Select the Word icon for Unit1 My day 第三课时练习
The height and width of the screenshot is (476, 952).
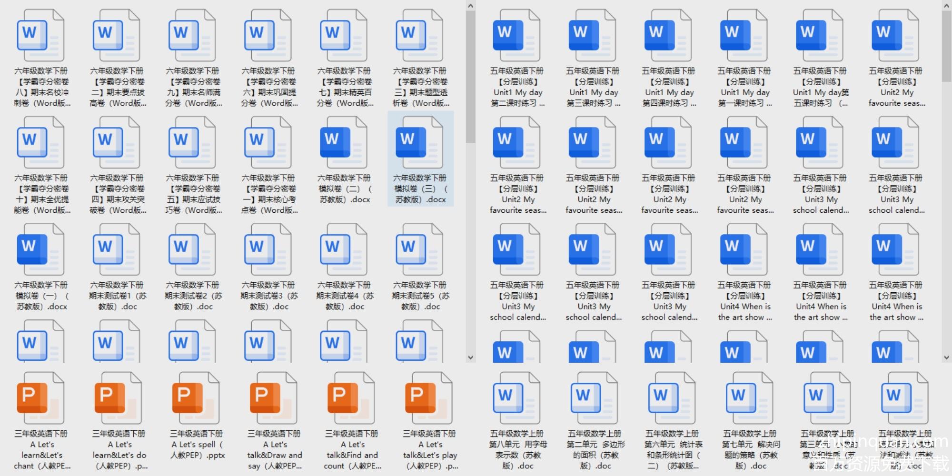(x=592, y=36)
